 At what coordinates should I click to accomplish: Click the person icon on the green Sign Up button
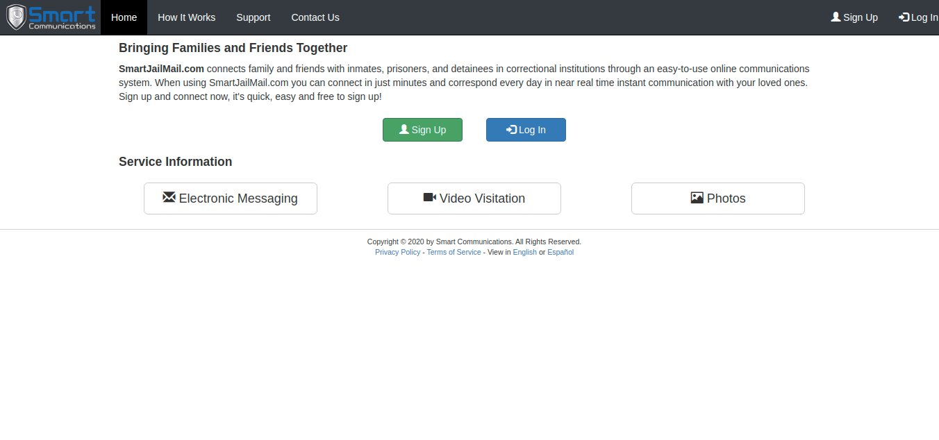coord(404,129)
